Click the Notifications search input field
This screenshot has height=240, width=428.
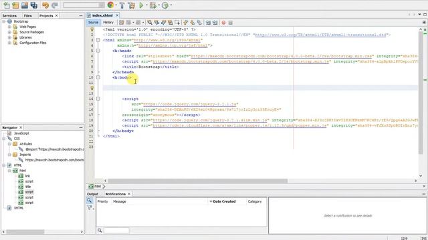click(x=116, y=231)
